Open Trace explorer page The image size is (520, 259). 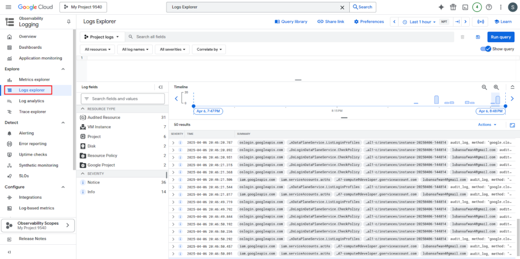click(32, 112)
